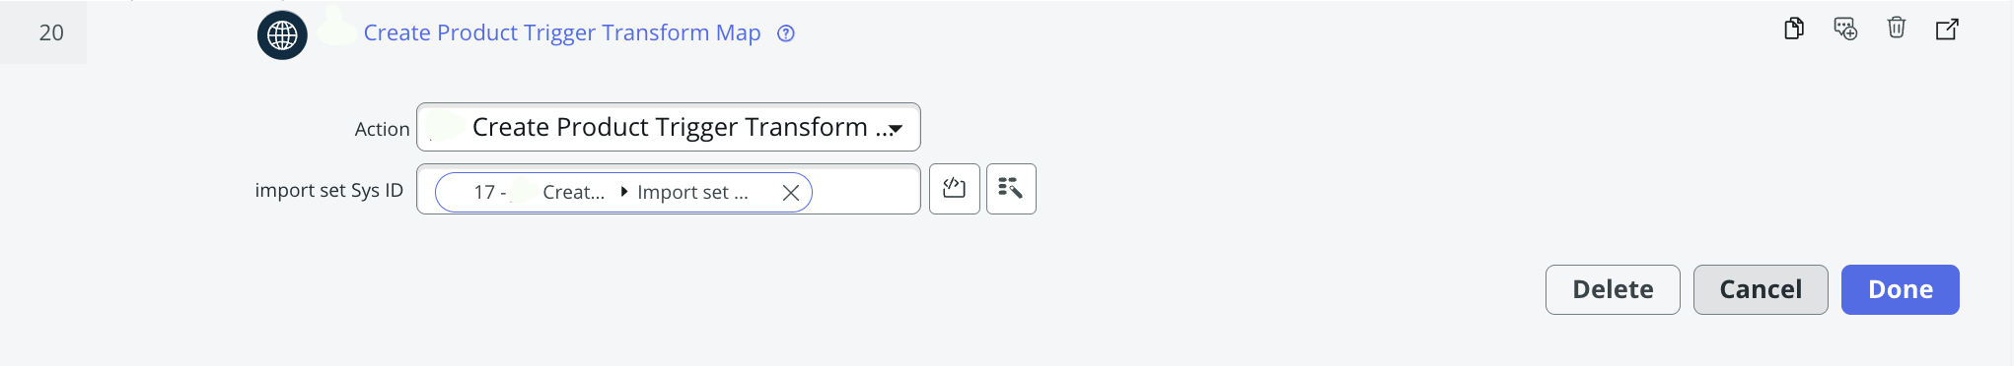Open the Create Product Trigger Transform action selector

[x=669, y=127]
